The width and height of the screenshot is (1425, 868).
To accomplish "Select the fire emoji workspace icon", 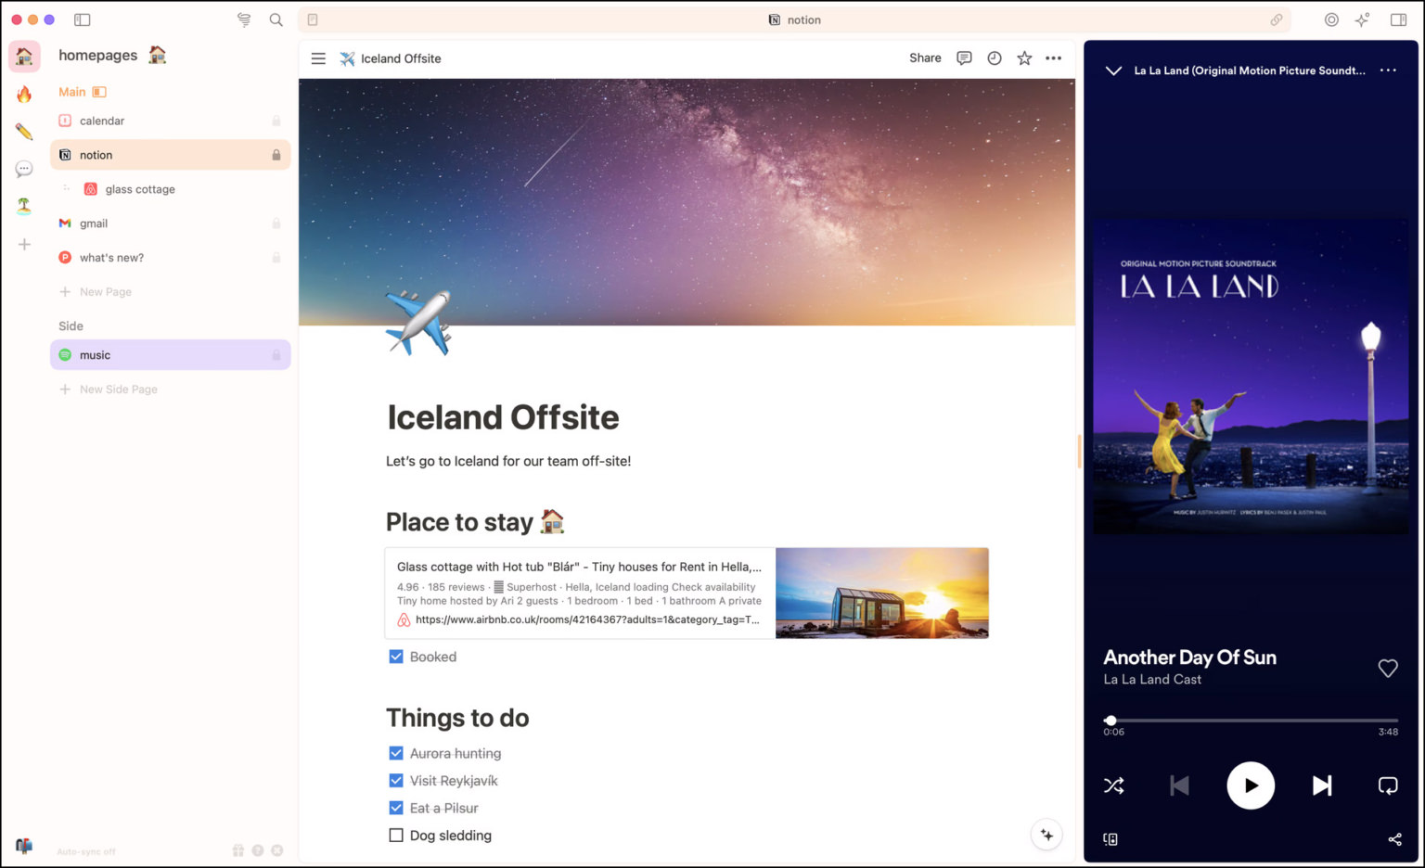I will coord(24,92).
